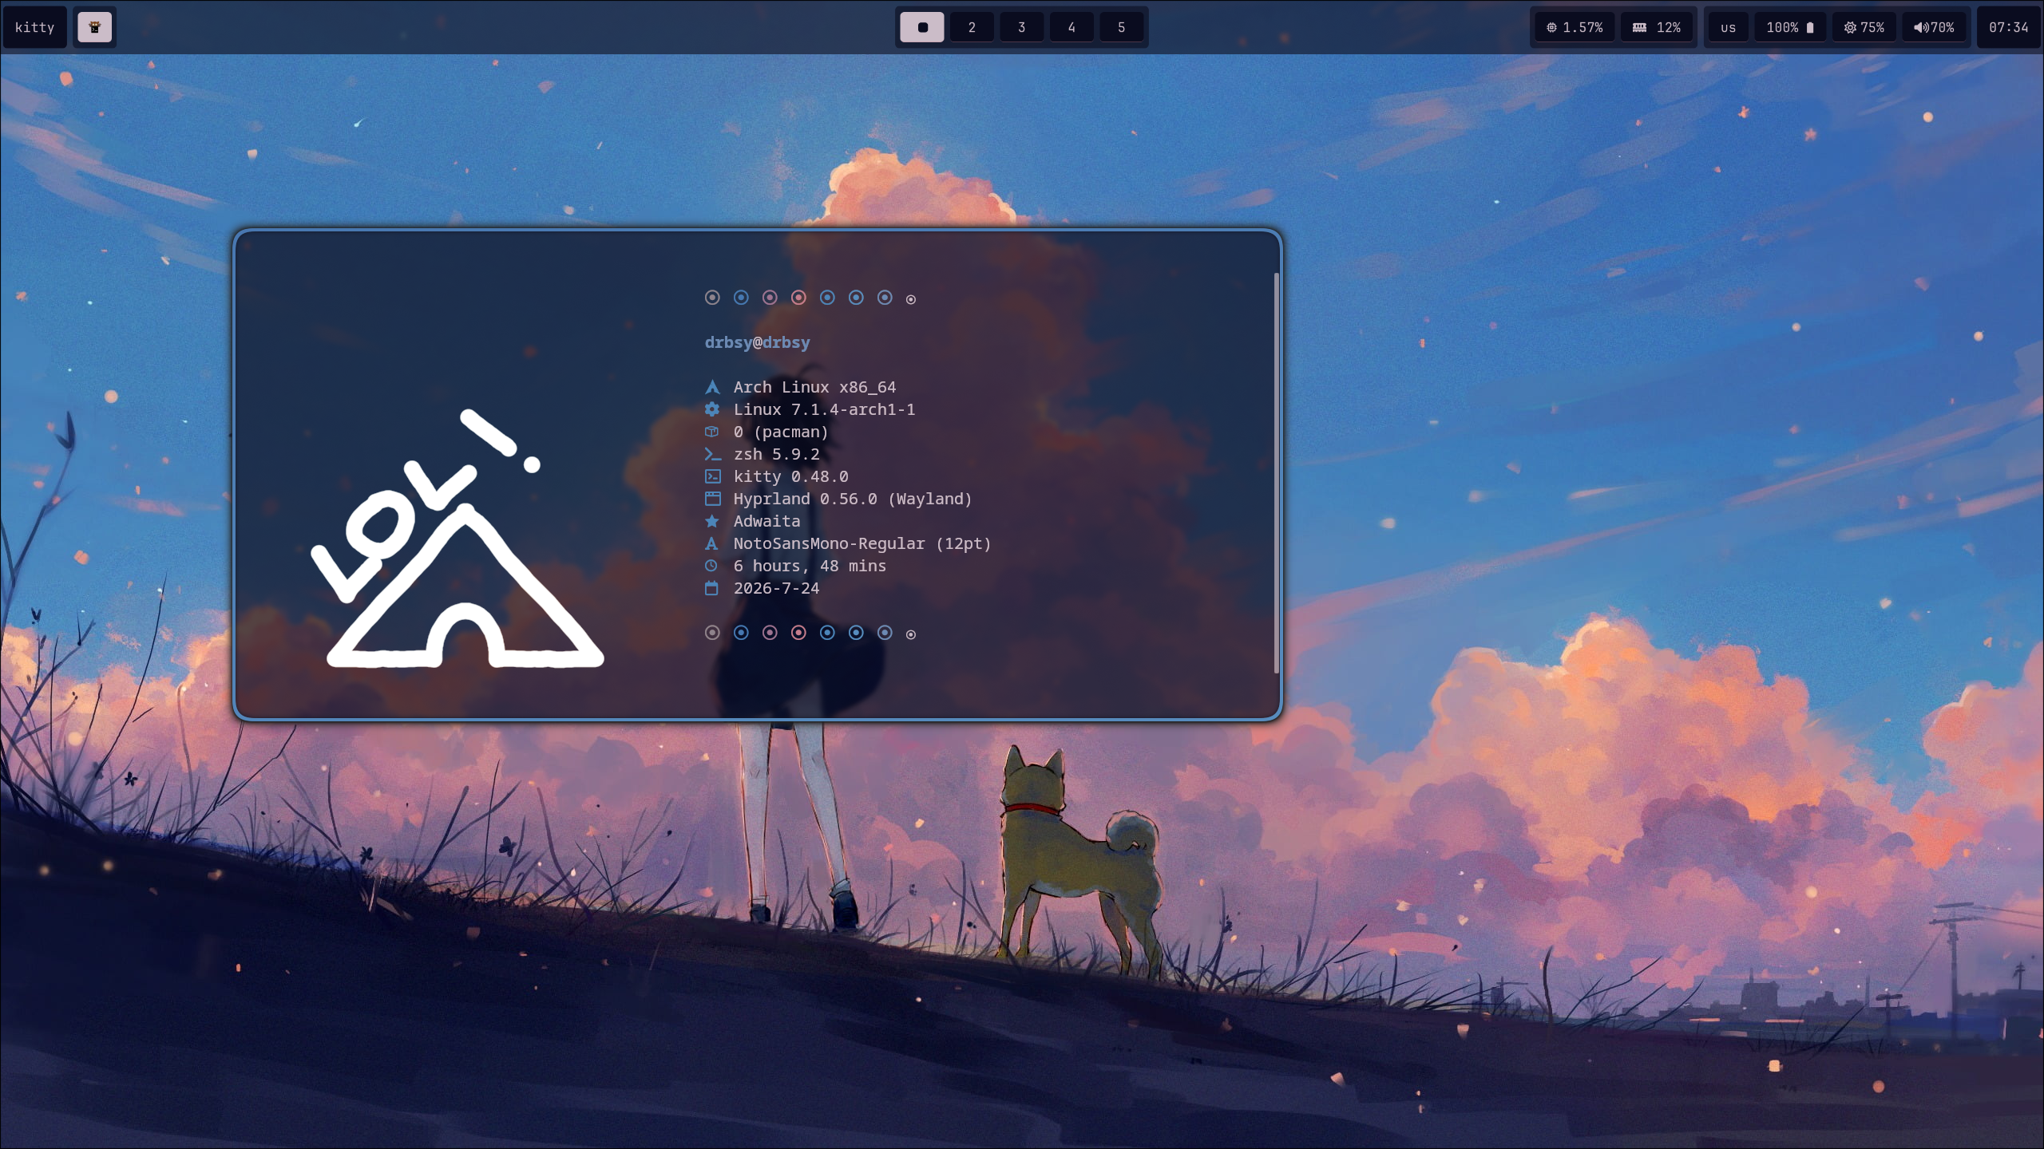The image size is (2044, 1149).
Task: Click the 0 (pacman) text
Action: 781,432
